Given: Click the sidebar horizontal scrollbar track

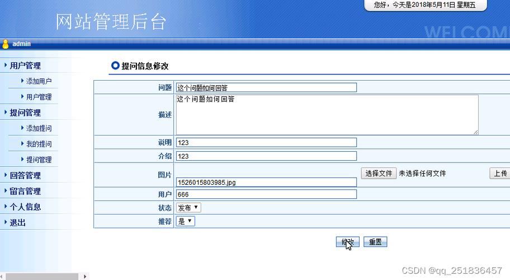Looking at the screenshot, I should pyautogui.click(x=42, y=277).
